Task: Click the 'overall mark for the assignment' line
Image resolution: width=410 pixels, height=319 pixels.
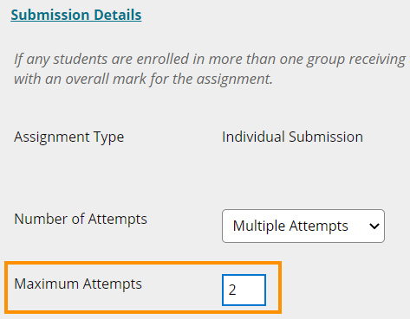Action: pos(144,79)
